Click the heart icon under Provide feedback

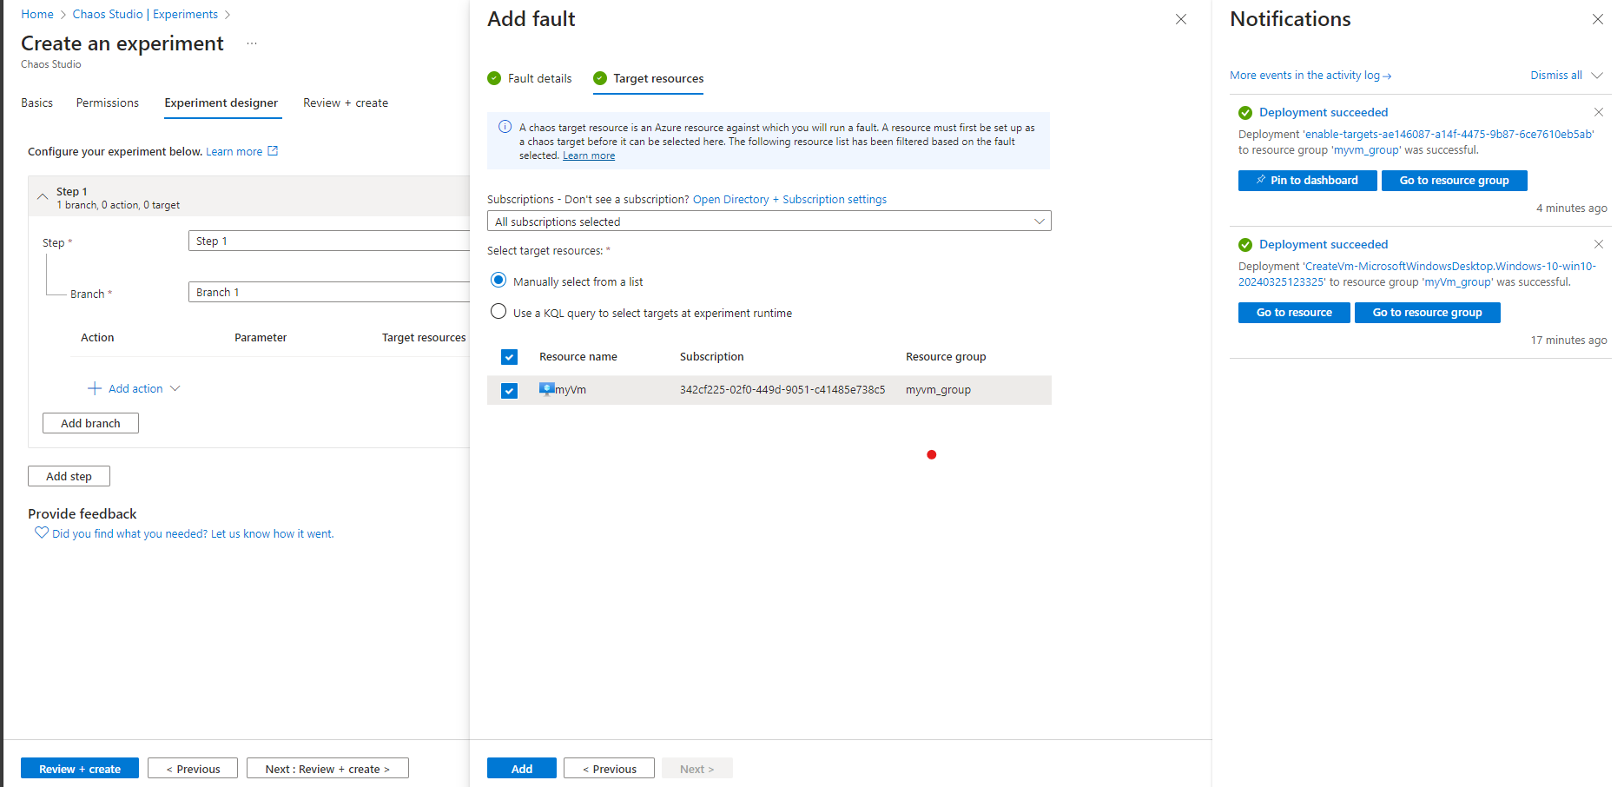(41, 532)
